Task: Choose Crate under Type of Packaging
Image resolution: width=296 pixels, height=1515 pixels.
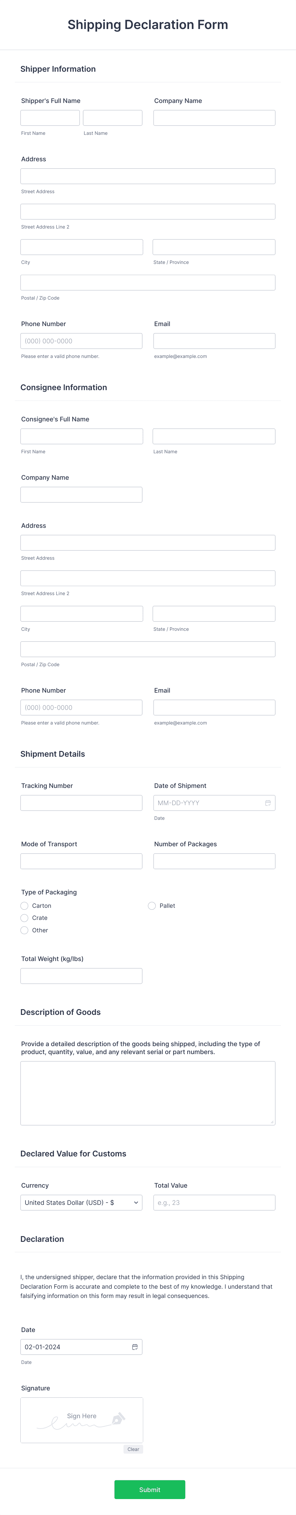Action: pyautogui.click(x=24, y=917)
